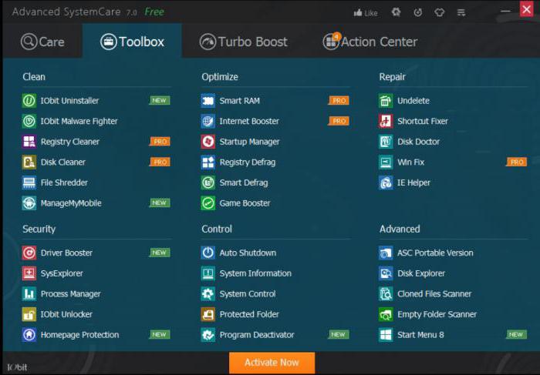Image resolution: width=540 pixels, height=375 pixels.
Task: Open the more options menu icon
Action: point(461,13)
